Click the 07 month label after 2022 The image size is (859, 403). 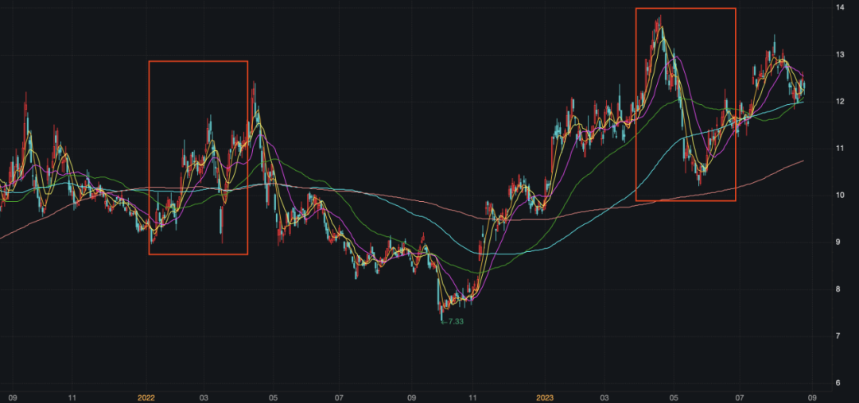(x=339, y=397)
